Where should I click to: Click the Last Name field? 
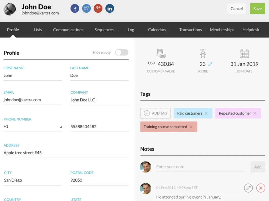coord(99,75)
